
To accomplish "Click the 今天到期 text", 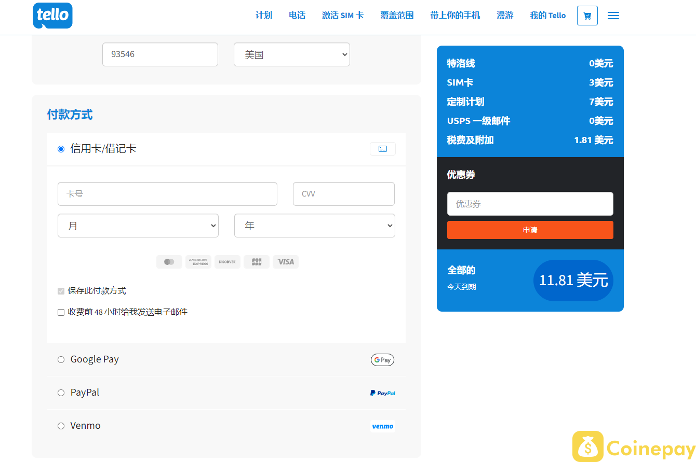I will click(x=462, y=287).
